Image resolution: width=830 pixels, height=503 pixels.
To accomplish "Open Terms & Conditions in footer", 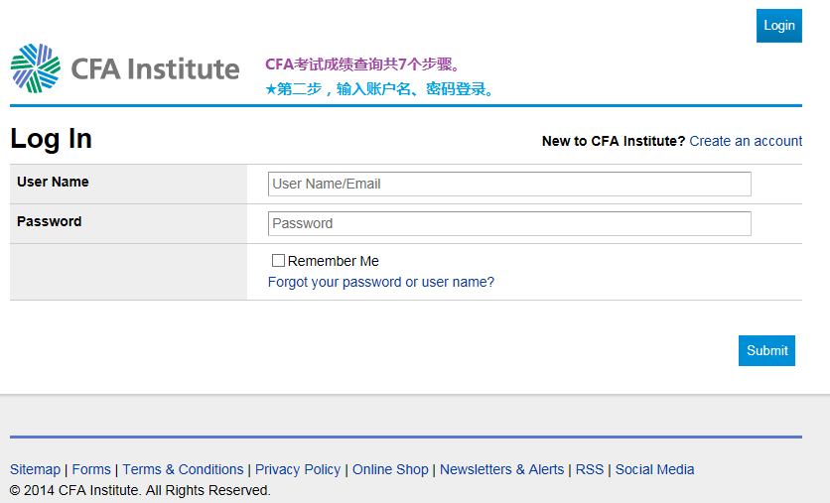I will (x=183, y=469).
